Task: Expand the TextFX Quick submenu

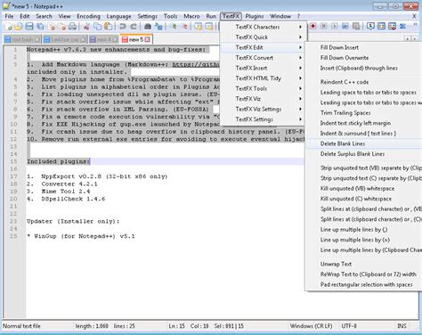Action: point(264,37)
